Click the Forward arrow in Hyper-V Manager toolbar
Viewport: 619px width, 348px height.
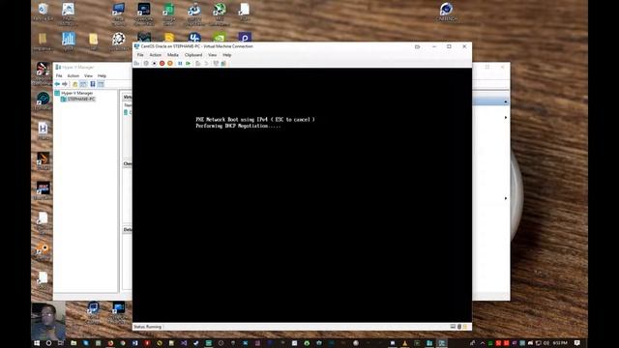[65, 84]
